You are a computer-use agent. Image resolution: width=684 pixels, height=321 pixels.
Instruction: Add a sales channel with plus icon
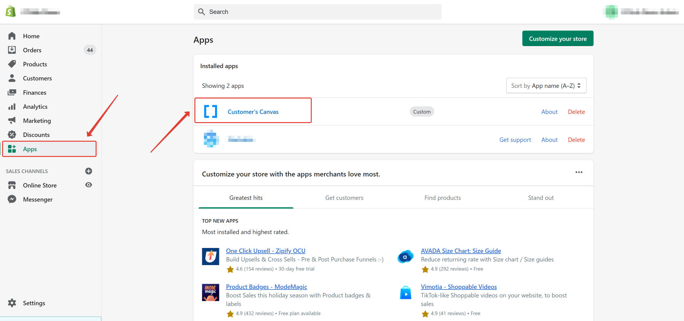(89, 171)
